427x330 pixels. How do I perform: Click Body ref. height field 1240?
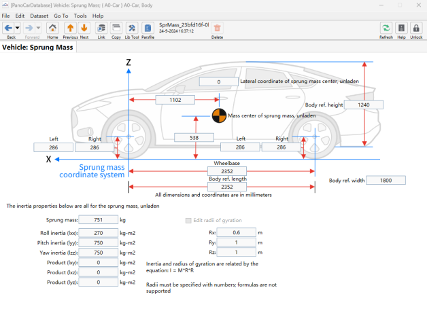pos(364,105)
